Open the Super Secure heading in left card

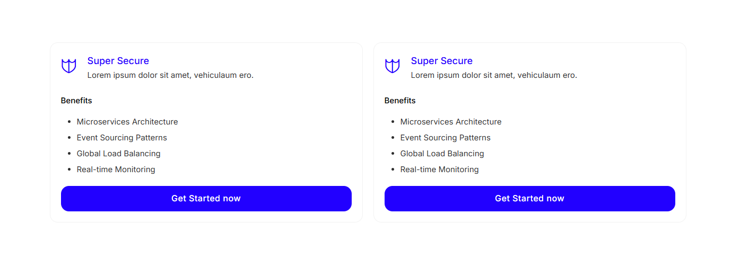point(118,61)
